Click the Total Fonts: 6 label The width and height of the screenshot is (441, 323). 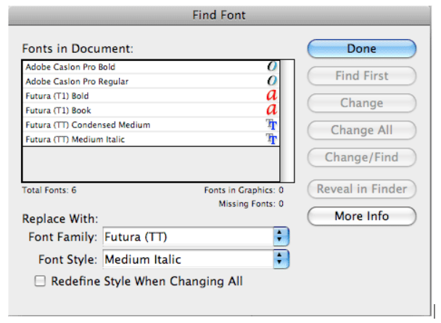tap(49, 190)
